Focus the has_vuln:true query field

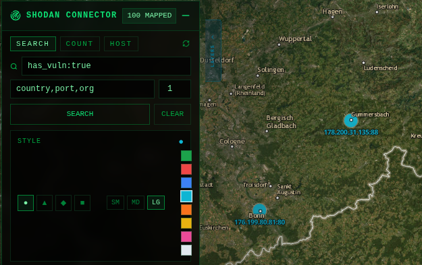coord(106,66)
